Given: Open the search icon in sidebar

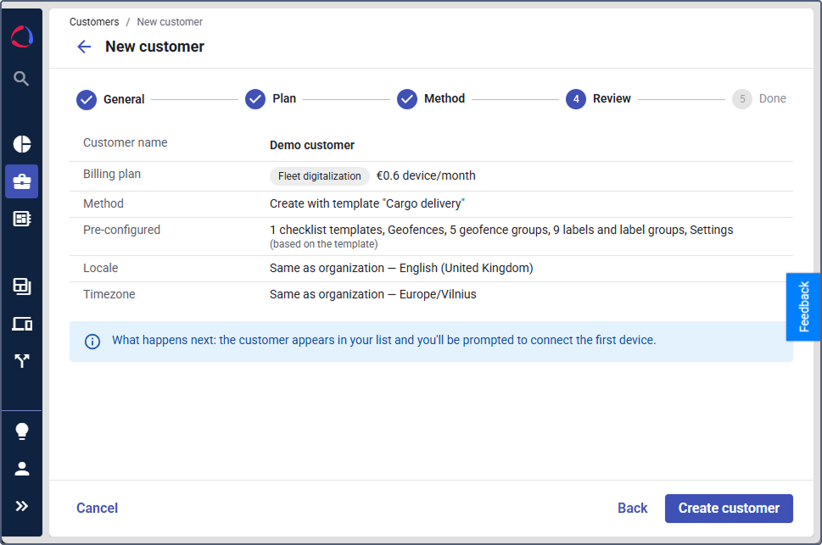Looking at the screenshot, I should 21,79.
